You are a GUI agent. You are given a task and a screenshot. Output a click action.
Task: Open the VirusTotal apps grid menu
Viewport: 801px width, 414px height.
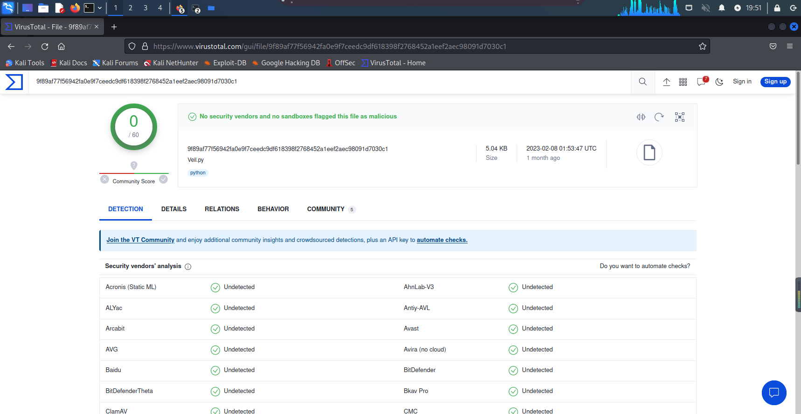(683, 82)
